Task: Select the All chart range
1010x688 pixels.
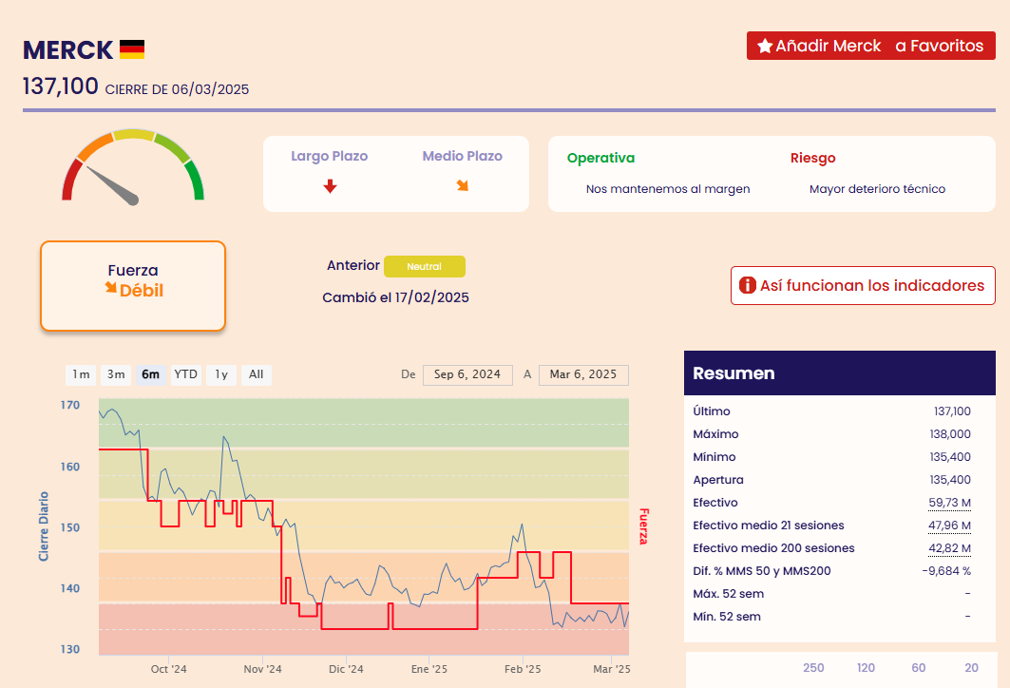Action: click(x=257, y=375)
